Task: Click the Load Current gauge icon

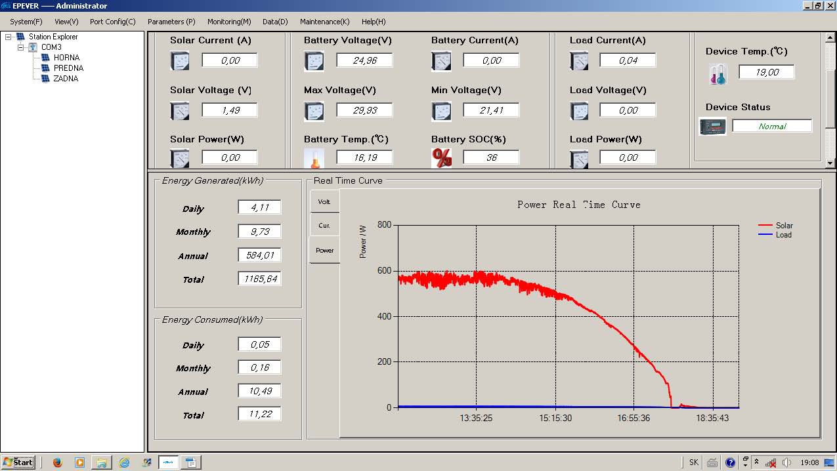Action: (579, 61)
